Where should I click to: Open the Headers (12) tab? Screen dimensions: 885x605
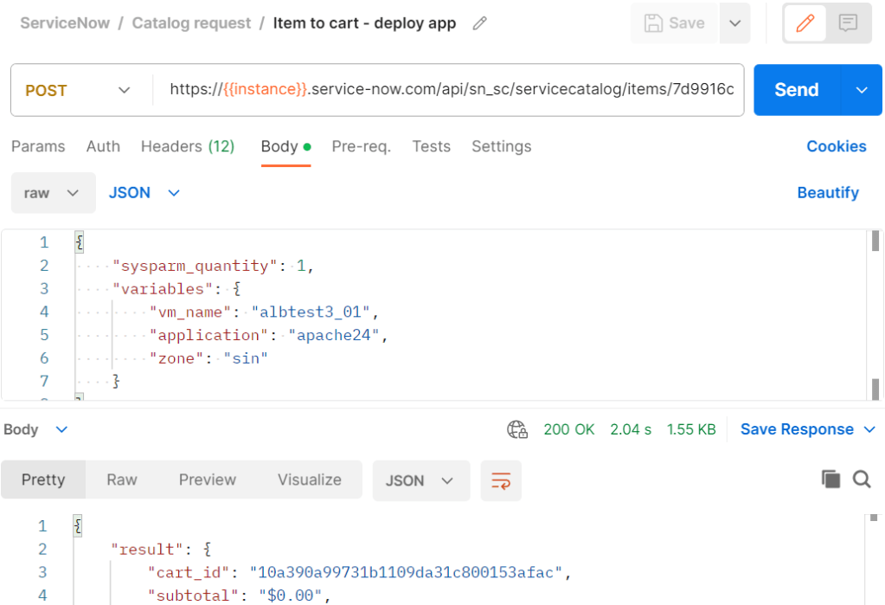tap(188, 146)
